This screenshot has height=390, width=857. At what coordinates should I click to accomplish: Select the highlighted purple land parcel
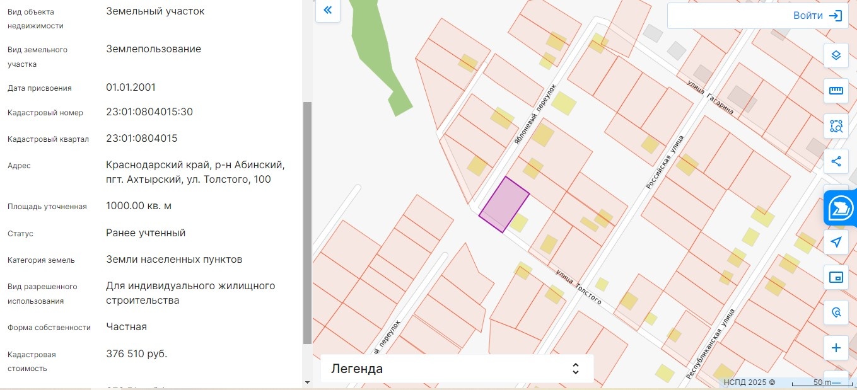504,205
